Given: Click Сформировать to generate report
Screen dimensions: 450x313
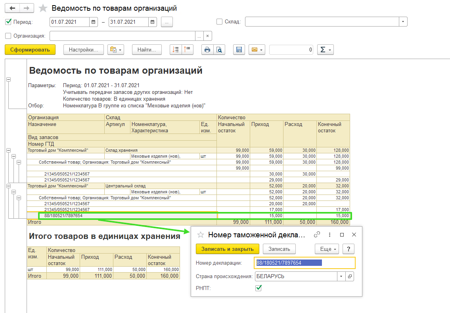Looking at the screenshot, I should pos(30,50).
